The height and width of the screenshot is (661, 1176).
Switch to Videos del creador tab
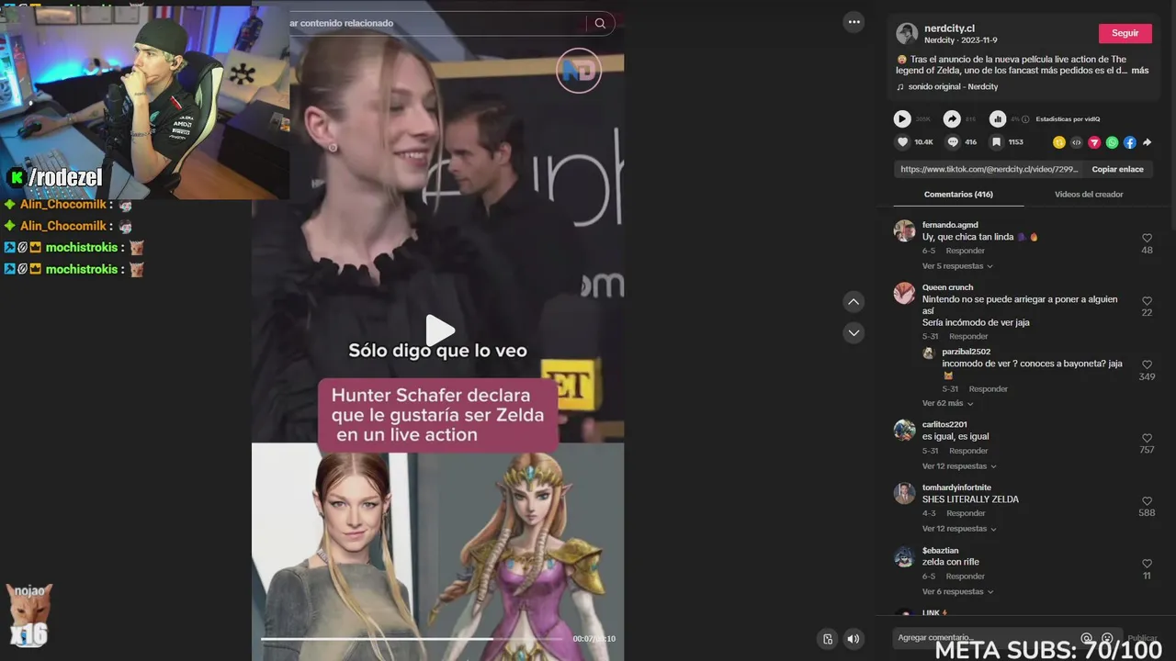[1089, 195]
